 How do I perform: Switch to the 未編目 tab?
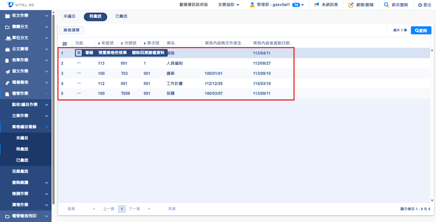69,16
